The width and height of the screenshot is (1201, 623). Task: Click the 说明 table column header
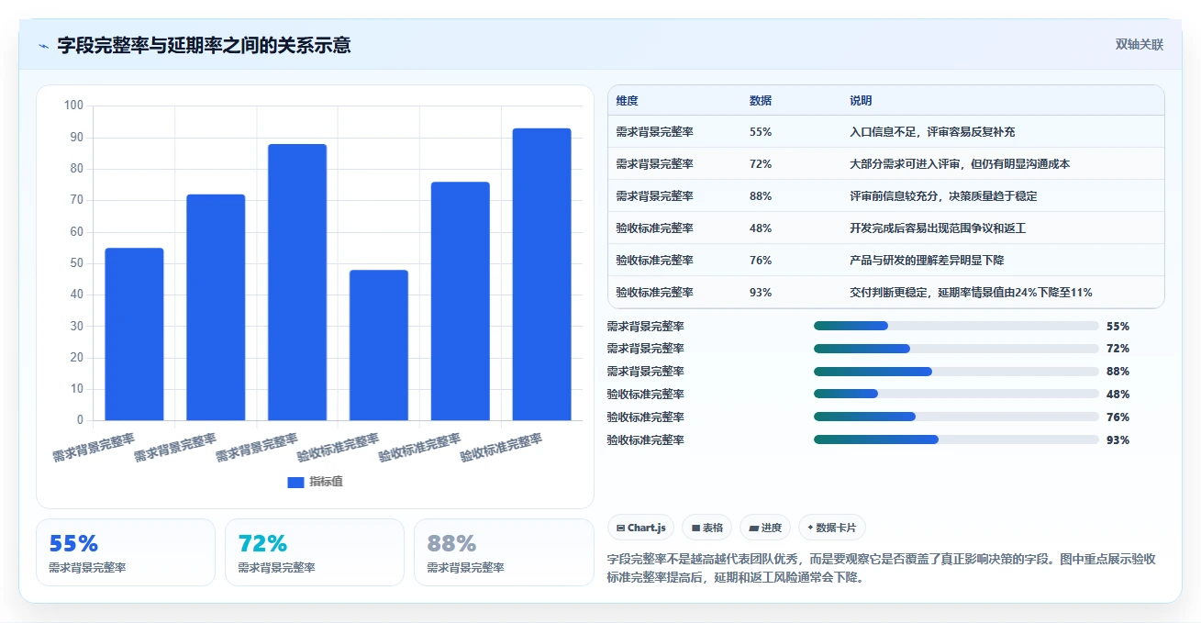(861, 101)
